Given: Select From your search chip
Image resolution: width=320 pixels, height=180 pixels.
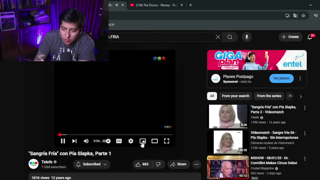Looking at the screenshot, I should click(x=235, y=96).
